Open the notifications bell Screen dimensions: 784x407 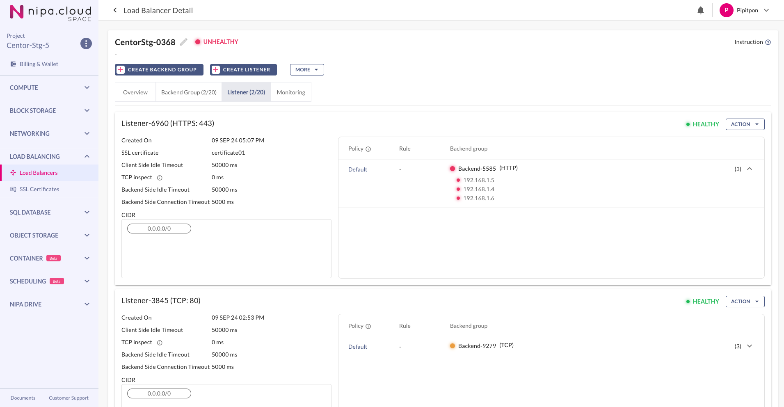point(701,10)
